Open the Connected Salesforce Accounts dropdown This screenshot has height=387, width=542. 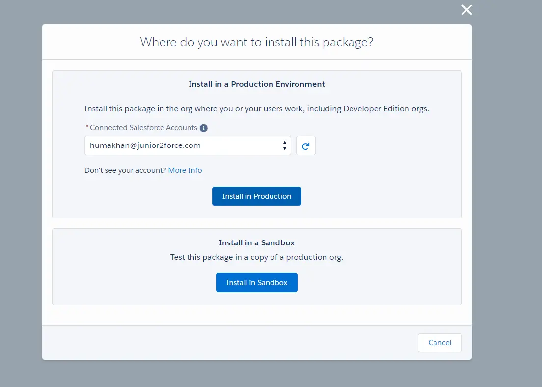tap(188, 145)
